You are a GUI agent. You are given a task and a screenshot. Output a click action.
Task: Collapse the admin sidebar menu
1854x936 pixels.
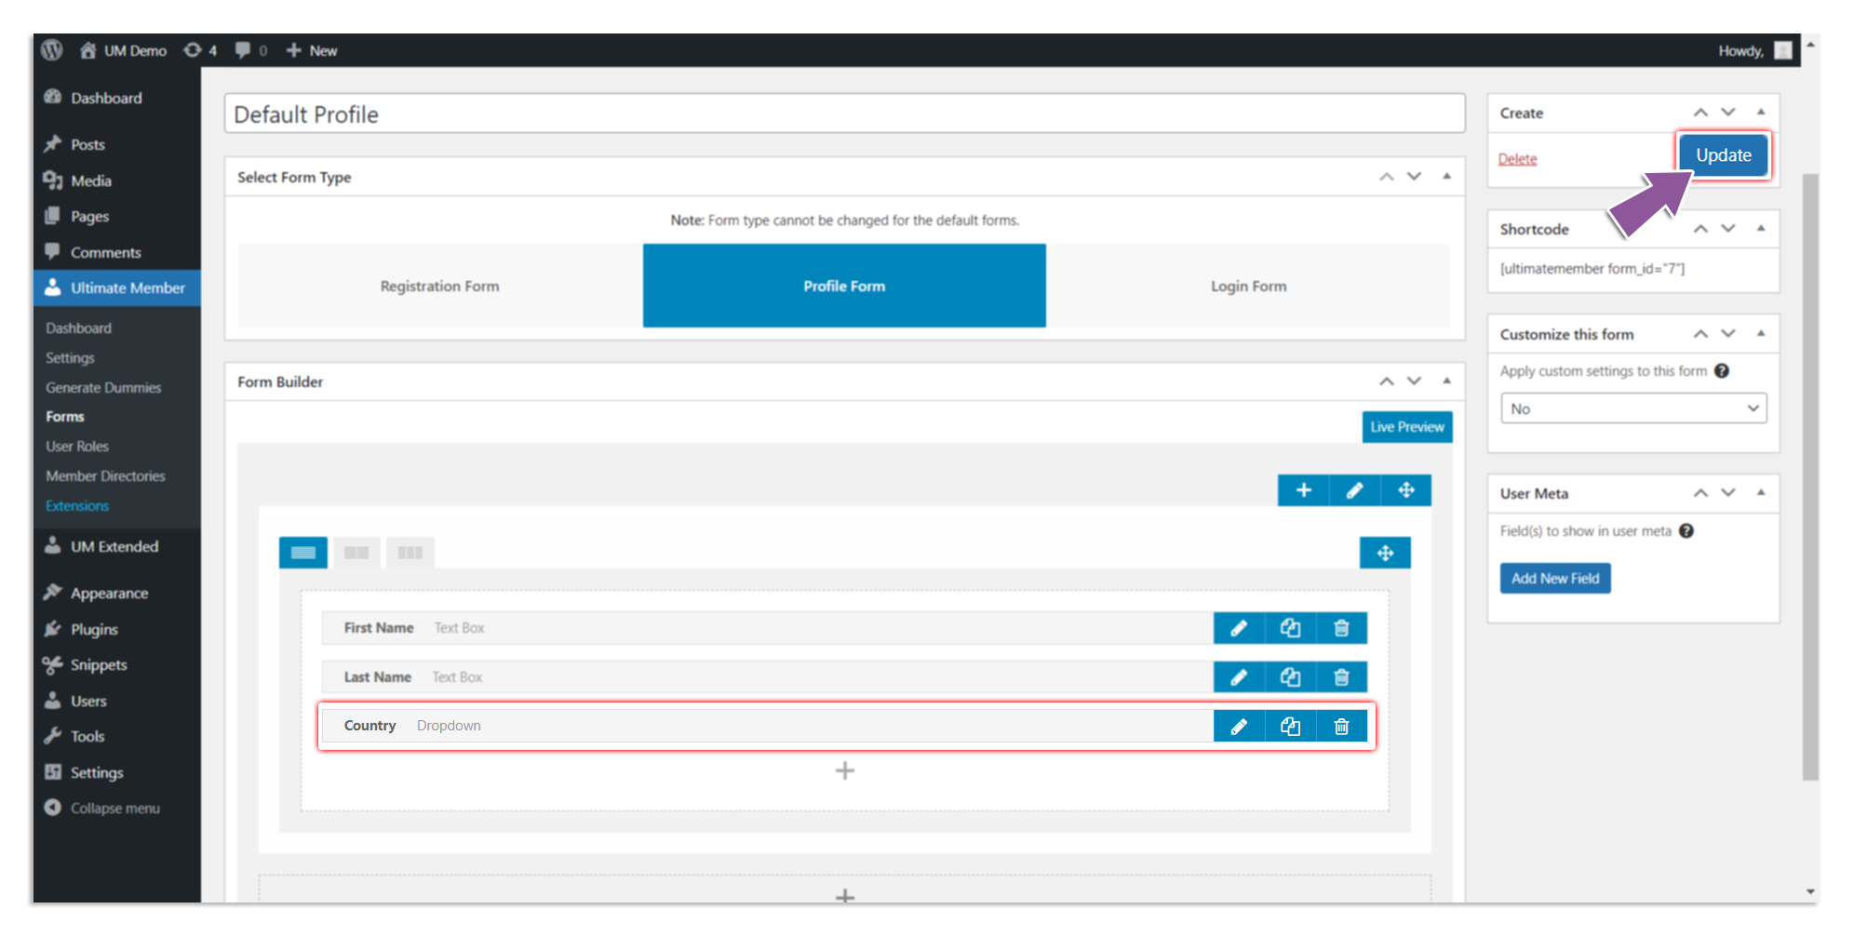[x=114, y=808]
